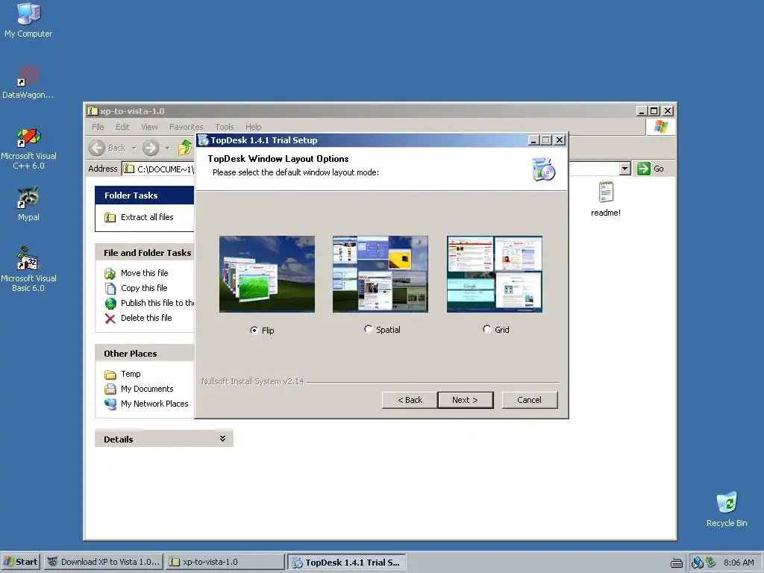Image resolution: width=764 pixels, height=573 pixels.
Task: Go back with the < Back button
Action: (x=410, y=400)
